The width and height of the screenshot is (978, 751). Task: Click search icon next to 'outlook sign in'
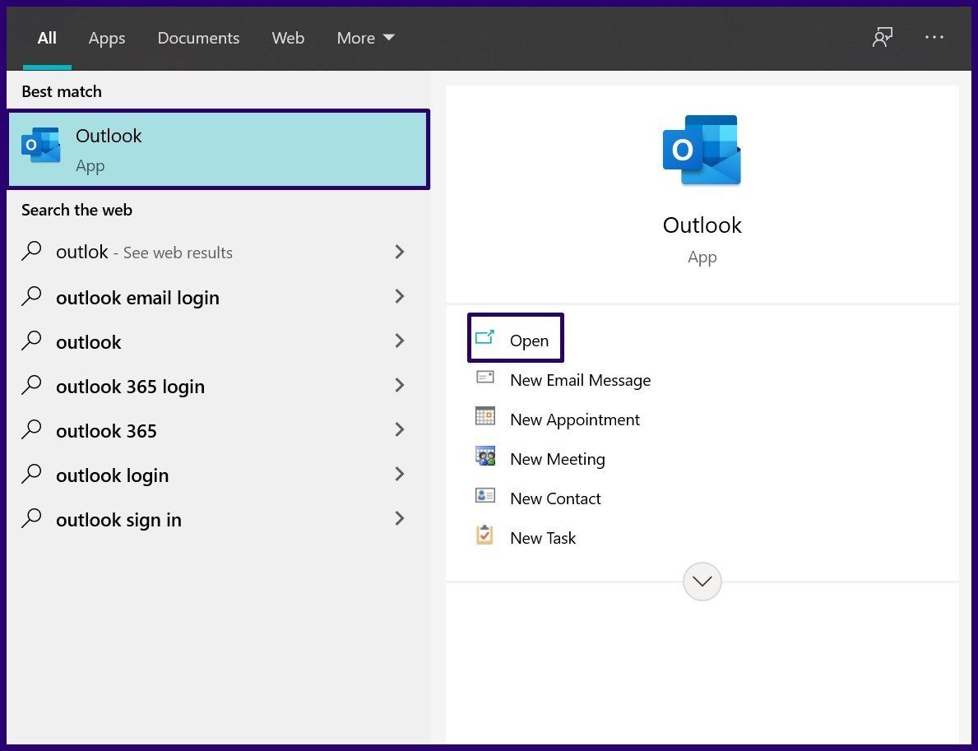[x=31, y=518]
